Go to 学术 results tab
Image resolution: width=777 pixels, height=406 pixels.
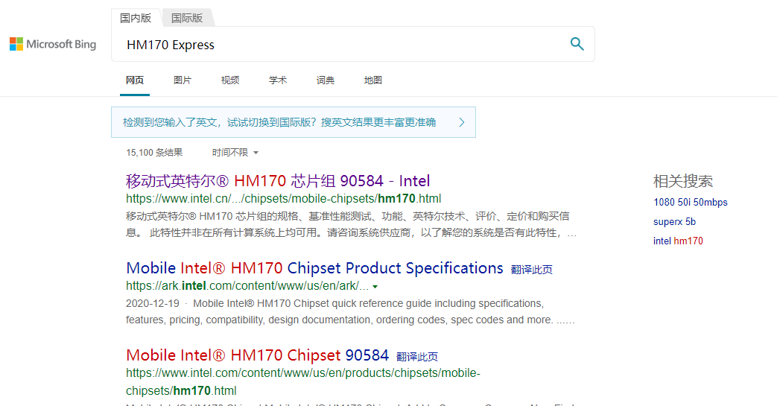[x=278, y=80]
